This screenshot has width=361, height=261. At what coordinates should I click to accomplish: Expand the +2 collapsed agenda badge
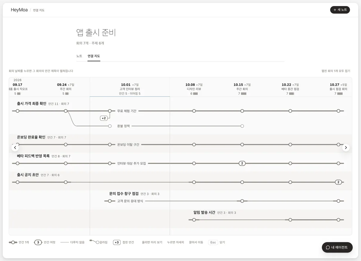(x=104, y=118)
